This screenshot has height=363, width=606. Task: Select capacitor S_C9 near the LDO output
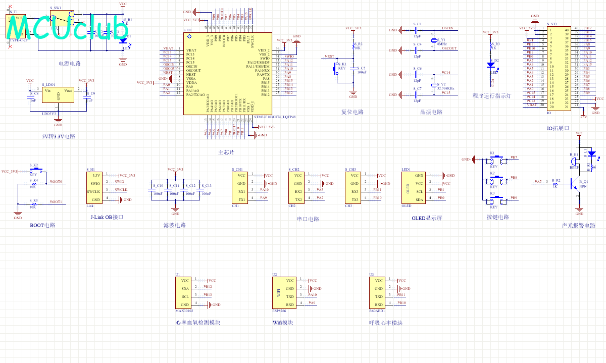(x=86, y=97)
